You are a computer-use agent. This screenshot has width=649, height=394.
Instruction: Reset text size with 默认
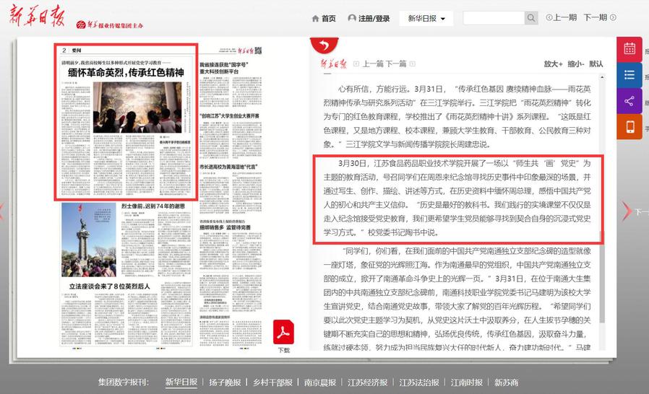[596, 64]
